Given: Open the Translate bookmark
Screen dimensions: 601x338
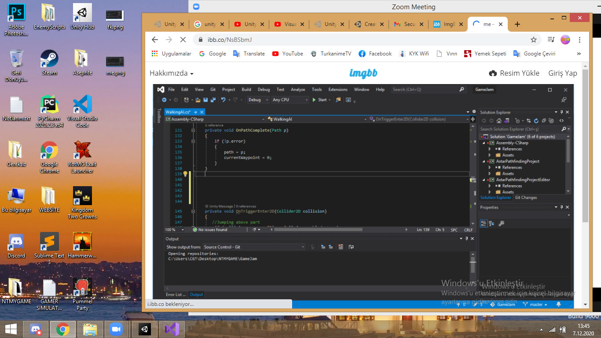Looking at the screenshot, I should tap(249, 54).
